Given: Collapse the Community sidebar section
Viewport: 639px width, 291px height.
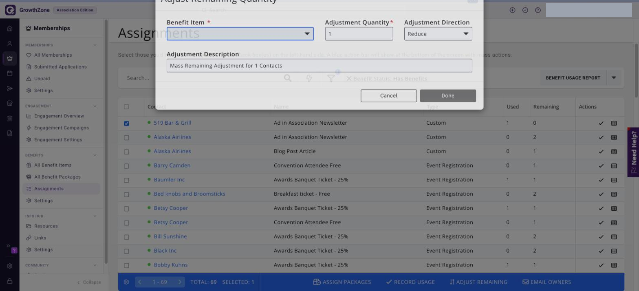Looking at the screenshot, I should [95, 265].
